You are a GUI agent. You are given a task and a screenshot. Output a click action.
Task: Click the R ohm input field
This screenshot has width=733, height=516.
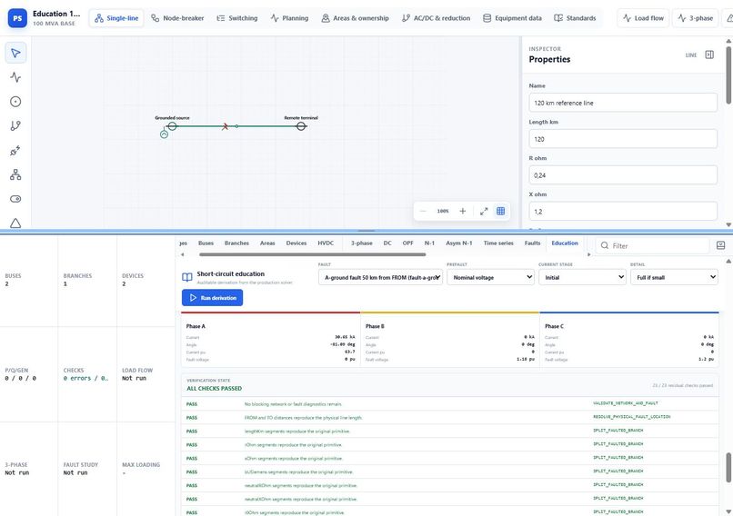623,175
